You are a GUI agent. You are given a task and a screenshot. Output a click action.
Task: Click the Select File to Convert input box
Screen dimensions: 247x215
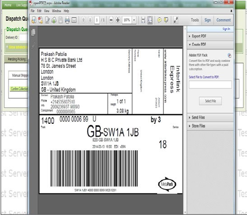point(210,84)
